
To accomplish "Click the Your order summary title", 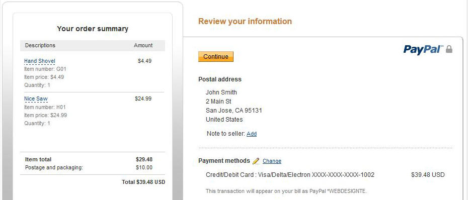I will [93, 29].
